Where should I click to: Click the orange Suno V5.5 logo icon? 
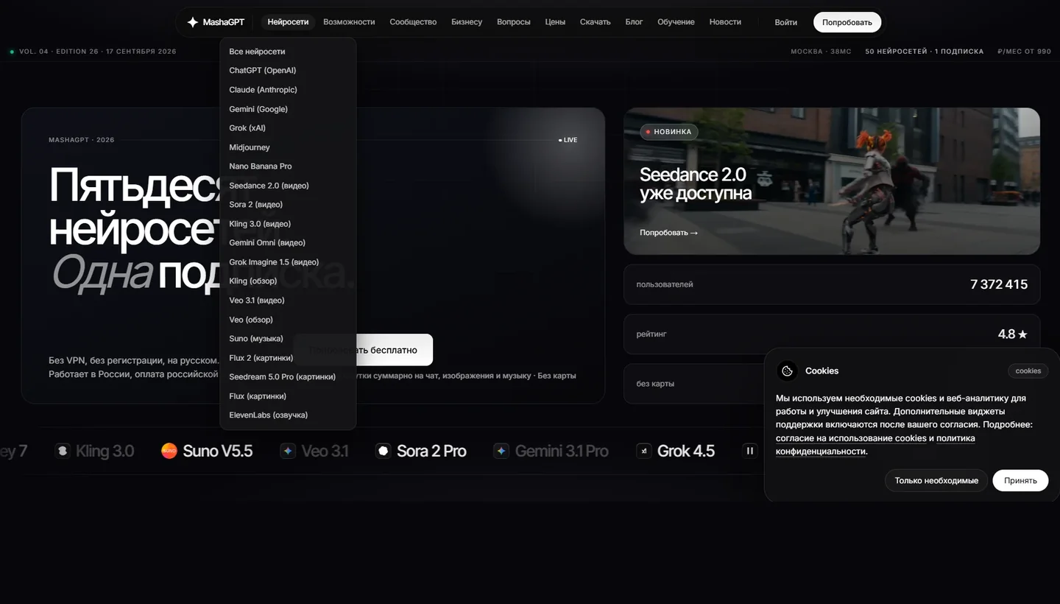point(169,451)
